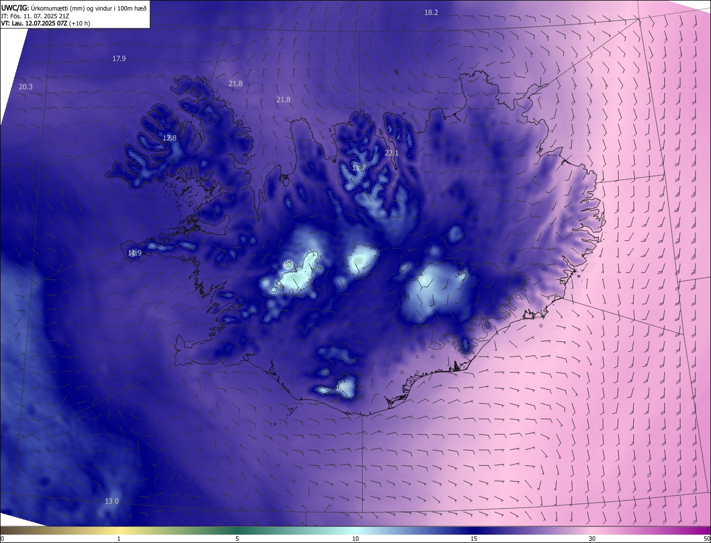The width and height of the screenshot is (711, 543).
Task: Click the 17.9 value label on the map
Action: [119, 58]
